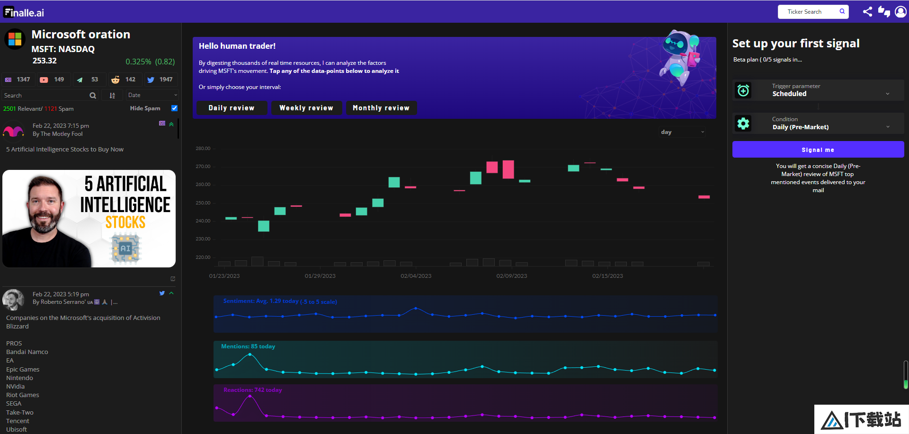Click the peak of the Mentions line
909x434 pixels.
(250, 354)
